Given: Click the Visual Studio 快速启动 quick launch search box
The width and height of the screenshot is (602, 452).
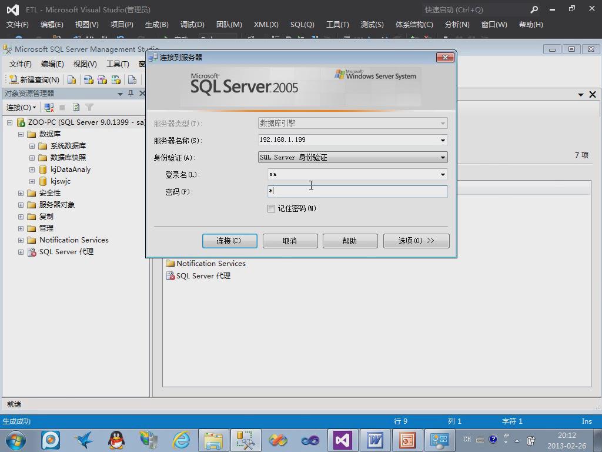Looking at the screenshot, I should coord(474,9).
